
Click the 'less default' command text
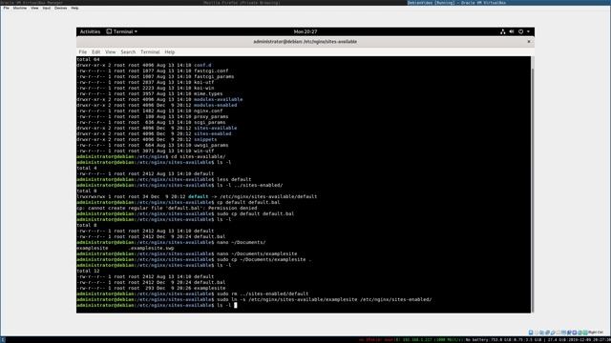click(234, 179)
